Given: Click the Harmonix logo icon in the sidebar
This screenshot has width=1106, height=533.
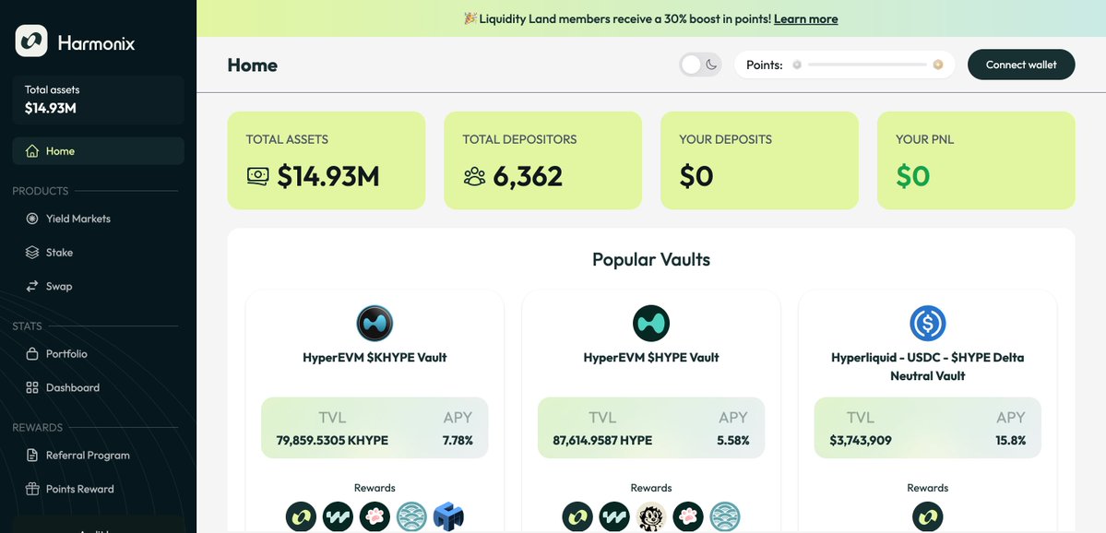Looking at the screenshot, I should [x=31, y=41].
